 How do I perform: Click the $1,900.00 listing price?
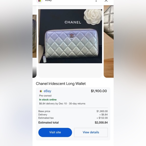tap(99, 91)
